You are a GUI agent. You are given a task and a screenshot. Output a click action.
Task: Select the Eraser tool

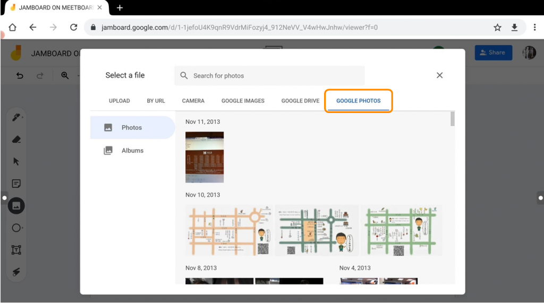click(16, 140)
